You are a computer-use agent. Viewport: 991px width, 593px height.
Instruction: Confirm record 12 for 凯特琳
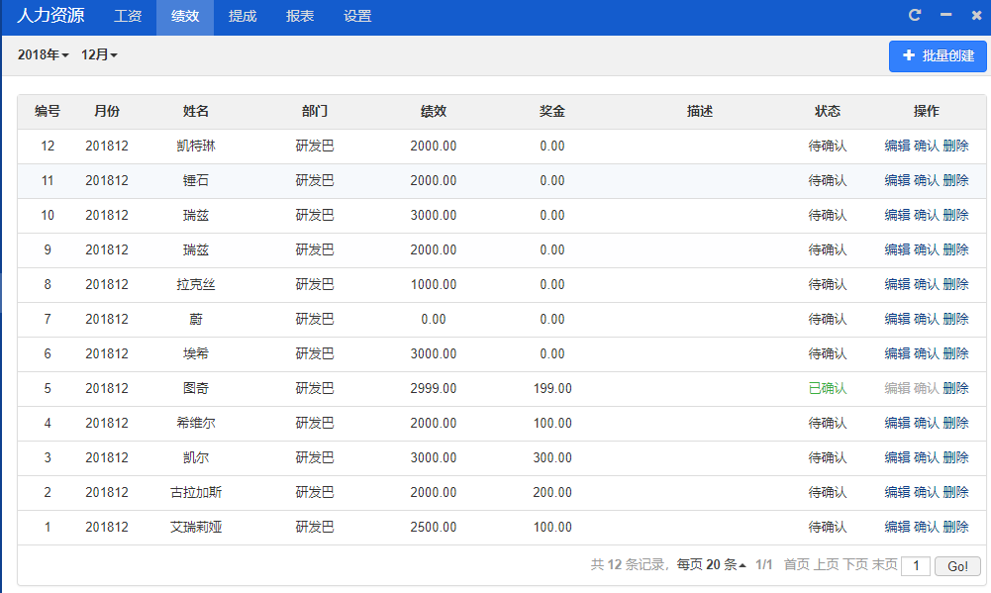pos(927,147)
